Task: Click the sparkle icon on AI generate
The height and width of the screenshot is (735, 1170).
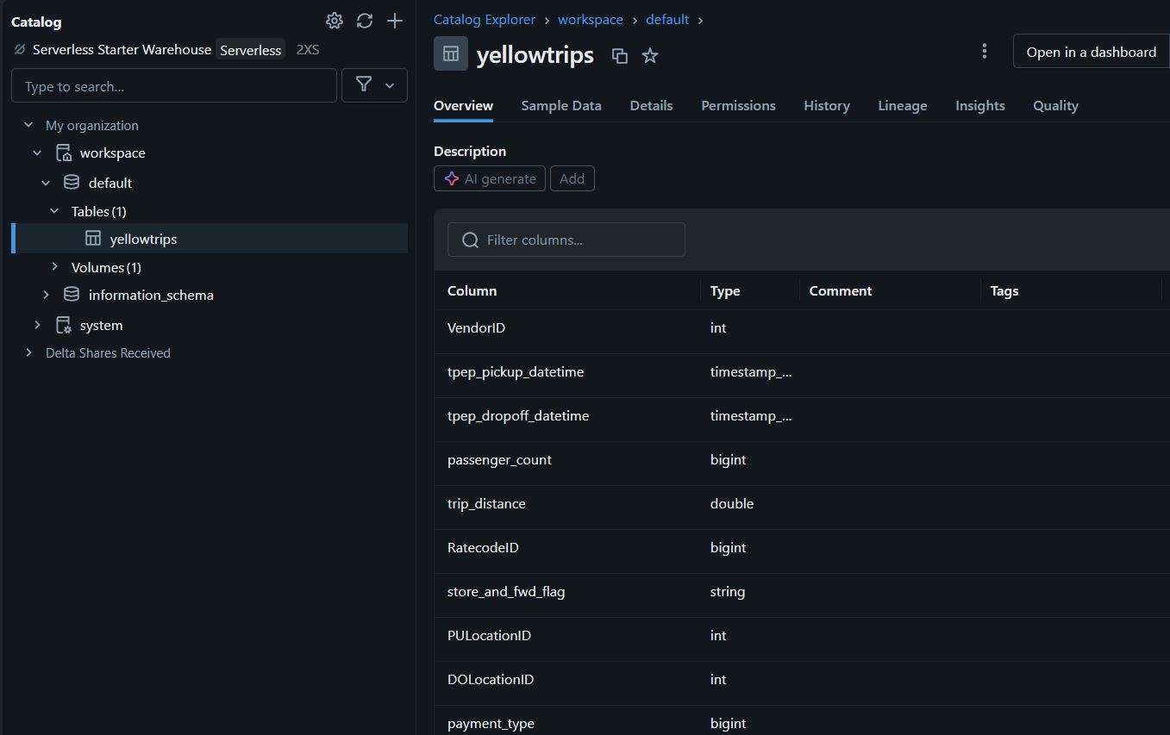Action: [452, 178]
